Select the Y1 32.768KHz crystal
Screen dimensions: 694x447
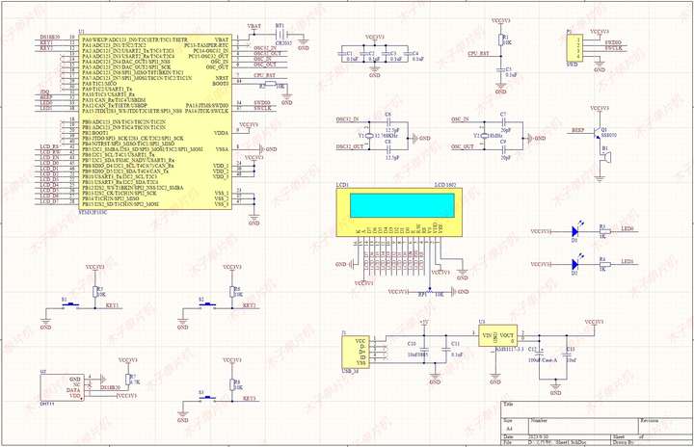(x=368, y=135)
